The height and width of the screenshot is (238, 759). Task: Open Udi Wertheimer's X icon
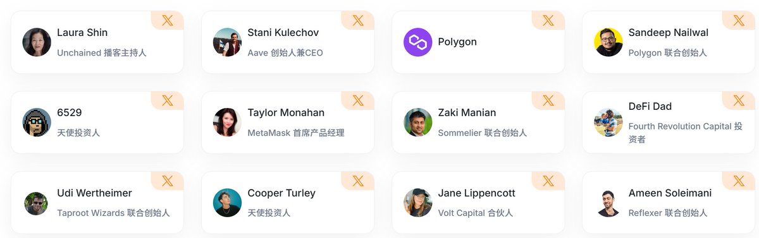[x=168, y=181]
